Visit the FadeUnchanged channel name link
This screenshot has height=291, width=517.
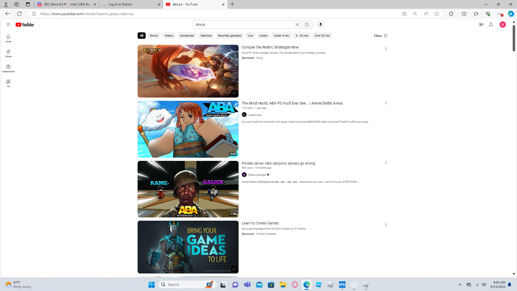coord(257,175)
